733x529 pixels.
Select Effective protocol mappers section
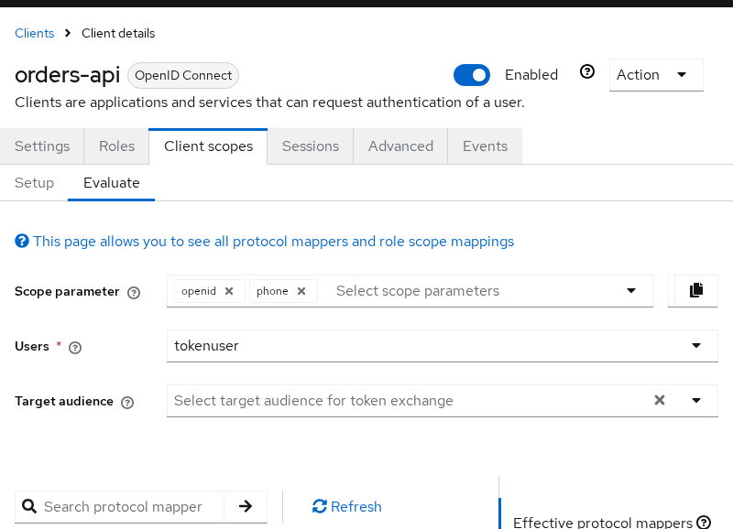coord(603,522)
